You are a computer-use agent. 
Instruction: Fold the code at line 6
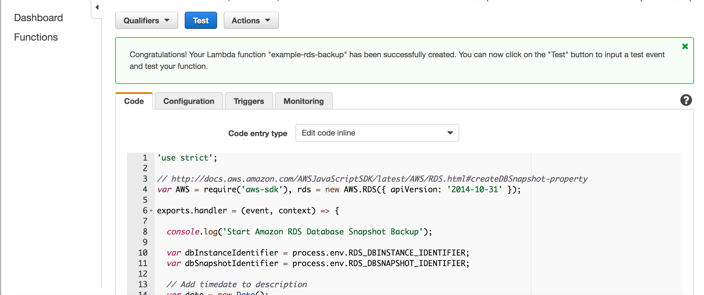point(151,211)
